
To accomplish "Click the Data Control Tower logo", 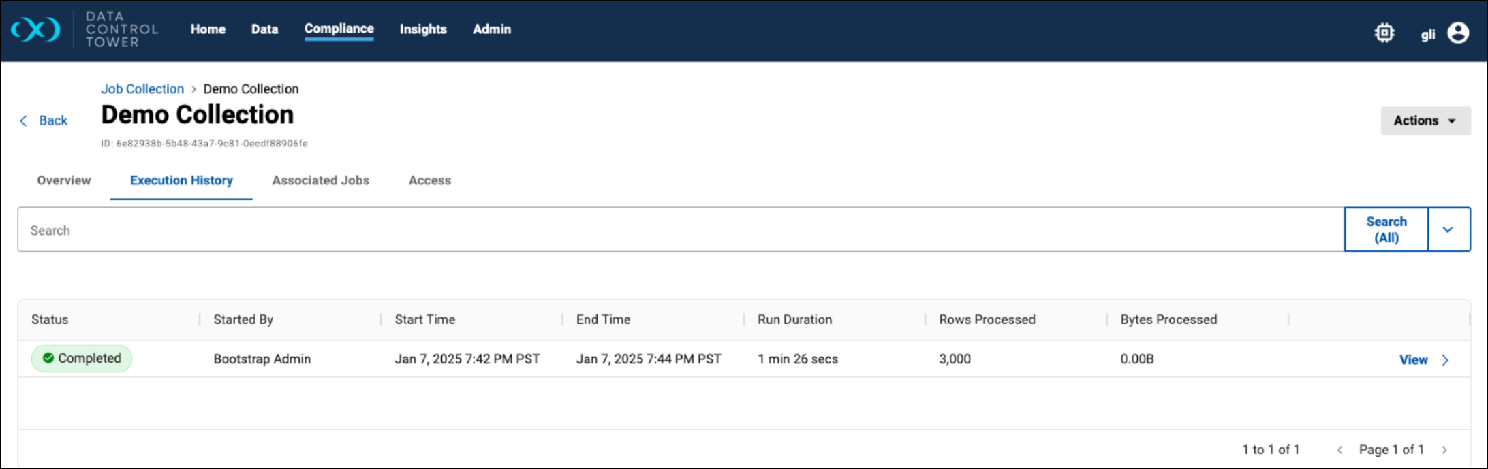I will 35,30.
